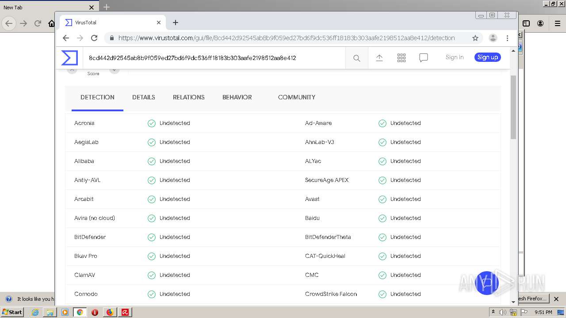
Task: Open the Windows Start menu
Action: tap(12, 312)
